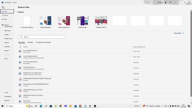Viewport: 192px width, 108px height.
Task: Click the Word logo in title bar
Action: pos(2,2)
